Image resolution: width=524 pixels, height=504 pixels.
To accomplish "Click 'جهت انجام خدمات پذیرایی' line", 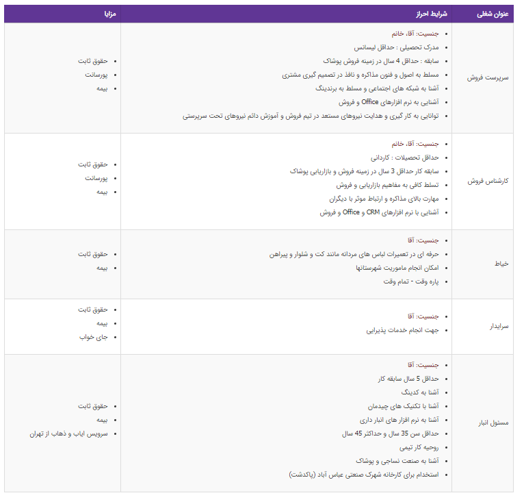I will pos(402,331).
